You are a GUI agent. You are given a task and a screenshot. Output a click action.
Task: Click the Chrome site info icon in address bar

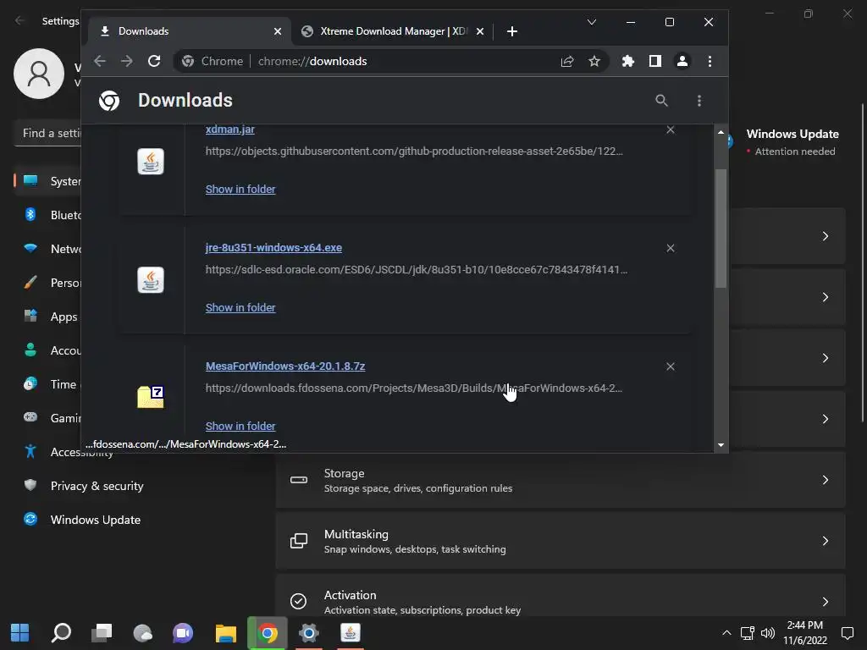[188, 61]
